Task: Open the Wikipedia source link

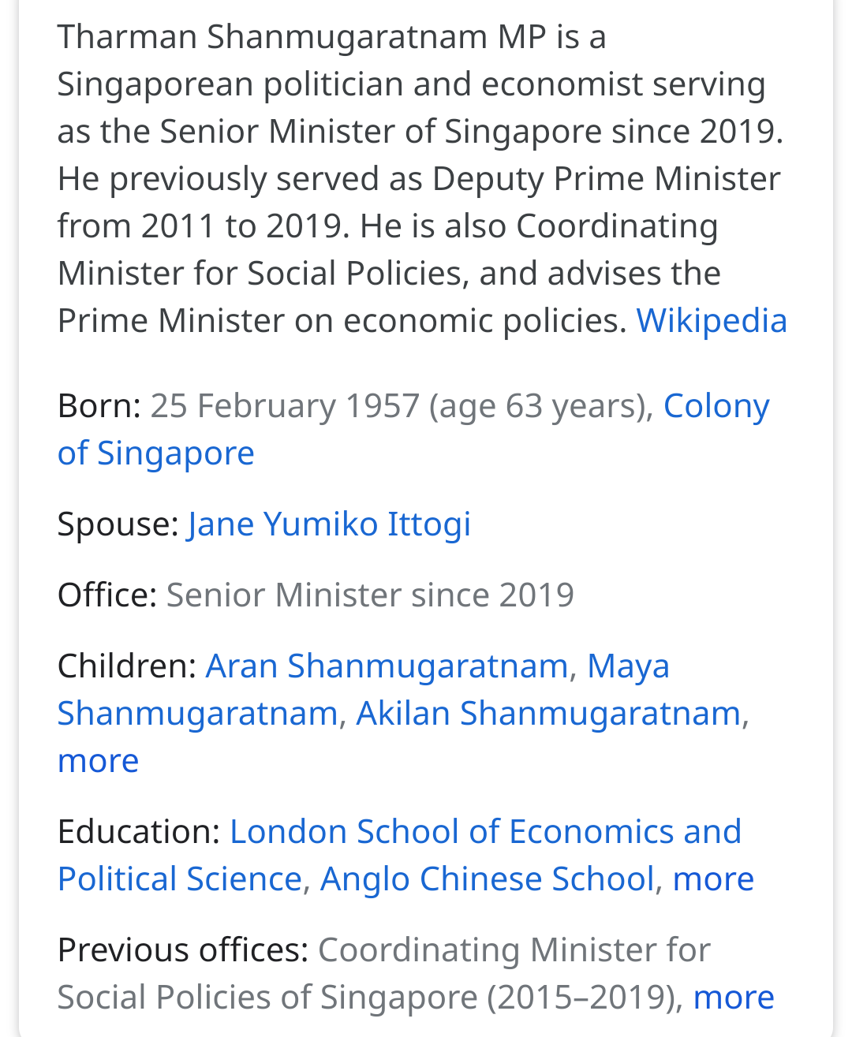Action: [712, 321]
